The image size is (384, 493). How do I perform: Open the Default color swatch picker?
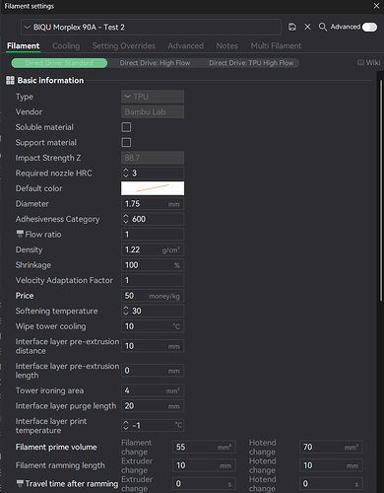153,188
